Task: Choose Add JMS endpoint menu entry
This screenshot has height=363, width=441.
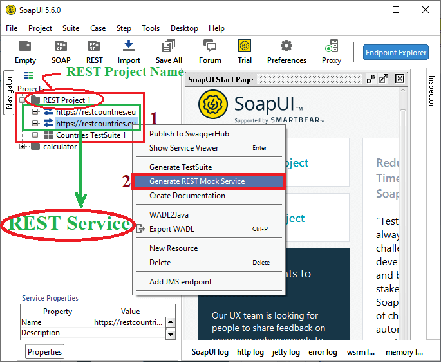Action: pyautogui.click(x=209, y=282)
